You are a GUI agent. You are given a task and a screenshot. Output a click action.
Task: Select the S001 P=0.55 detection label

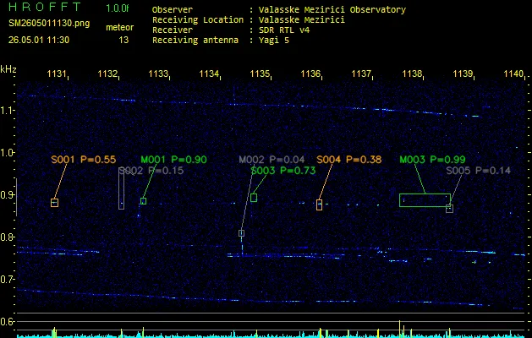(84, 160)
